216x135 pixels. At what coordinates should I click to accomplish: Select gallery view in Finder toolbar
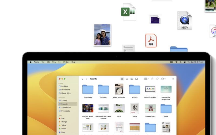pyautogui.click(x=136, y=79)
